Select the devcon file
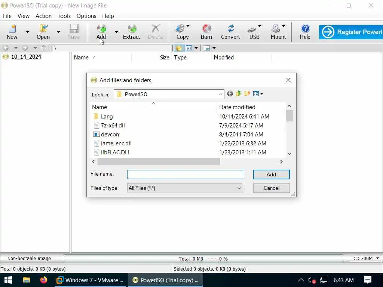Screen dimensions: 383x287 click(x=110, y=135)
